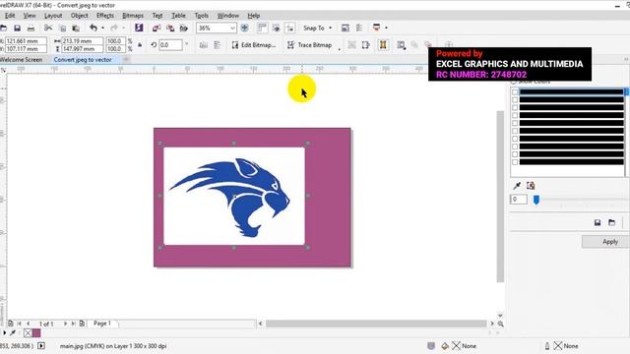Click the Edit Bitmap button
630x354 pixels.
pos(254,45)
